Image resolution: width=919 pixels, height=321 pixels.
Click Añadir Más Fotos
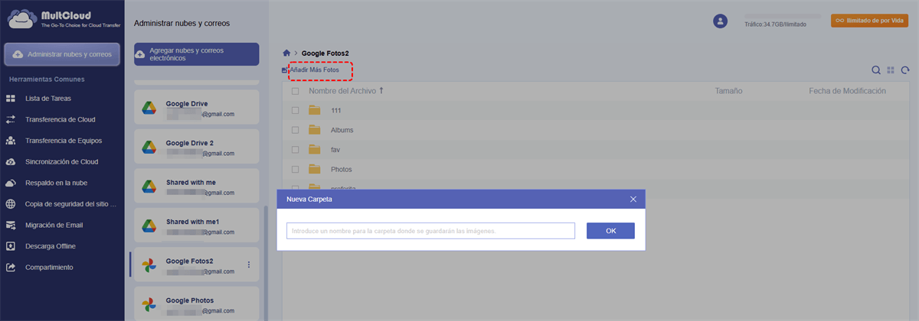pos(314,70)
